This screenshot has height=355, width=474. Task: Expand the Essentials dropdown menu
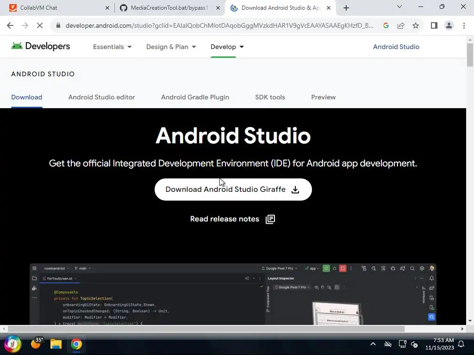pyautogui.click(x=112, y=47)
